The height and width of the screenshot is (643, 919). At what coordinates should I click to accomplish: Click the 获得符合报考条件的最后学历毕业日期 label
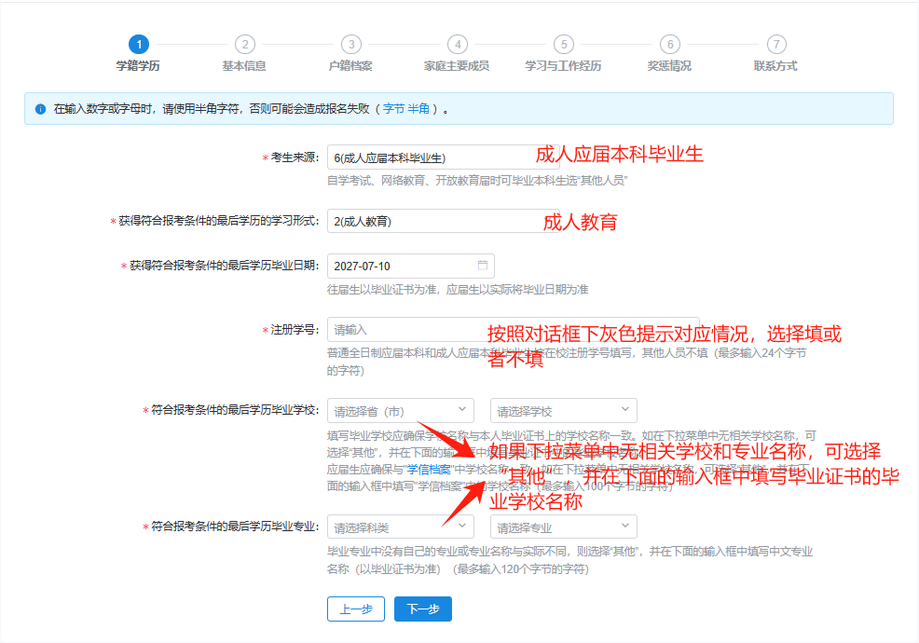(x=224, y=266)
